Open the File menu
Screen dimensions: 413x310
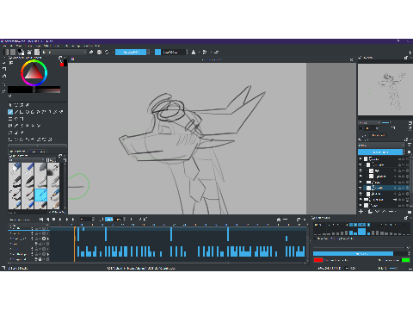4,46
